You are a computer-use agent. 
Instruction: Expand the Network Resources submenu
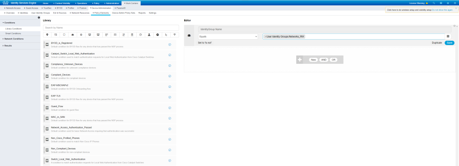point(80,13)
